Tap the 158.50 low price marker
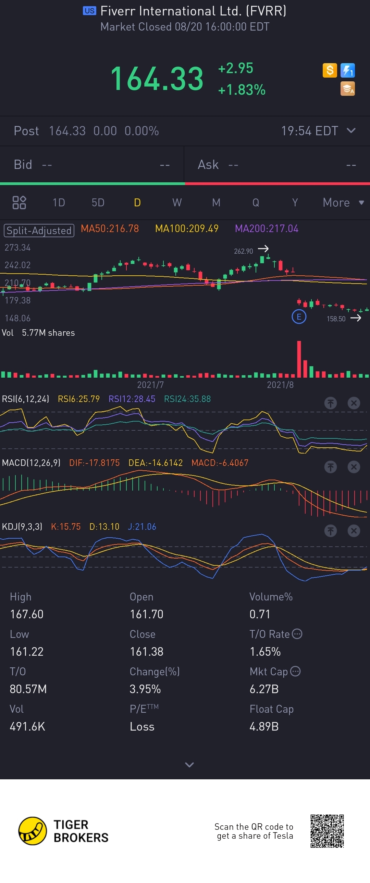The width and height of the screenshot is (370, 883). [336, 319]
